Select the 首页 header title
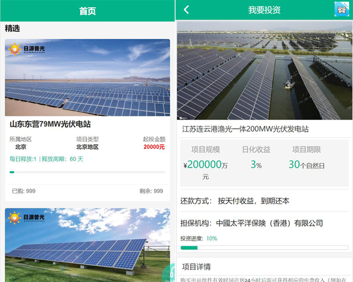The width and height of the screenshot is (353, 282). pos(87,11)
